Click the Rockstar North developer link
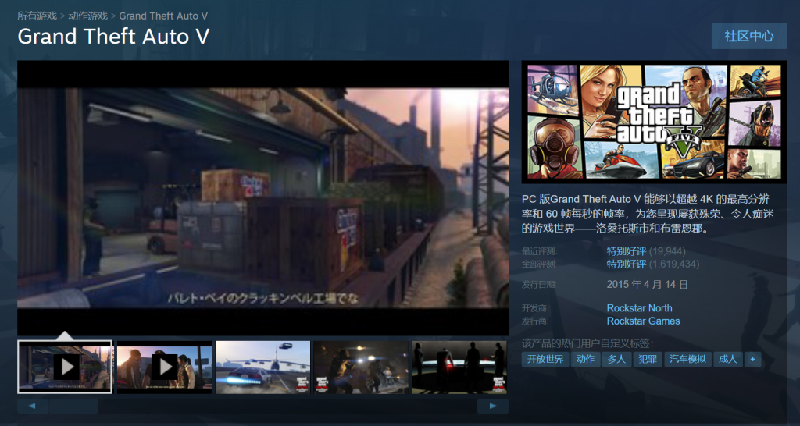800x426 pixels. point(639,308)
